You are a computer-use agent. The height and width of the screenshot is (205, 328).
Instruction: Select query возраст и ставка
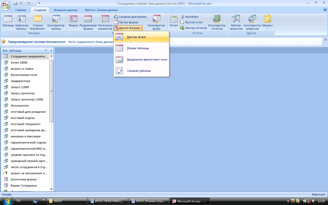[26, 69]
